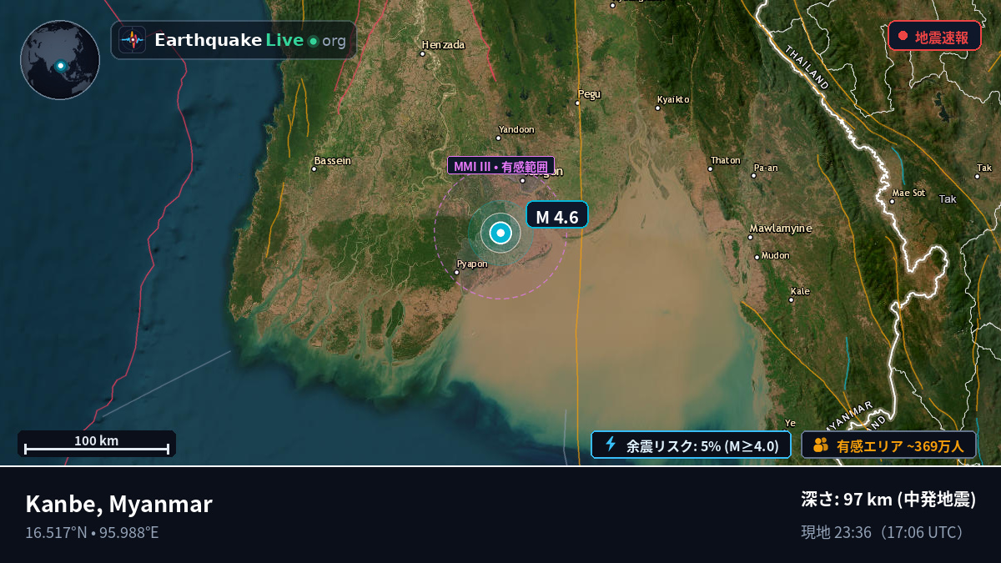Click the Earthquake Live compass logo icon
Image resolution: width=1001 pixels, height=563 pixels.
click(x=132, y=40)
